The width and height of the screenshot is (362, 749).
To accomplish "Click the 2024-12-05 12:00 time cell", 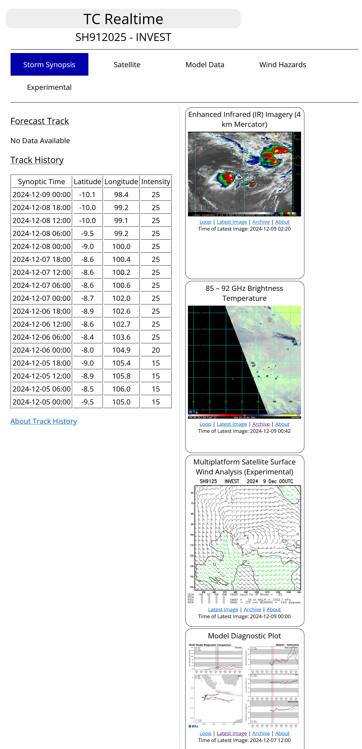I will 42,376.
